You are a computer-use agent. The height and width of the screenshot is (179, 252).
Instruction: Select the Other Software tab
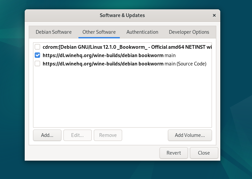99,32
